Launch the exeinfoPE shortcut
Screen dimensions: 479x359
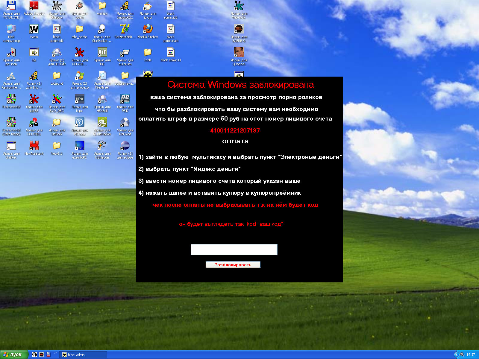[80, 145]
